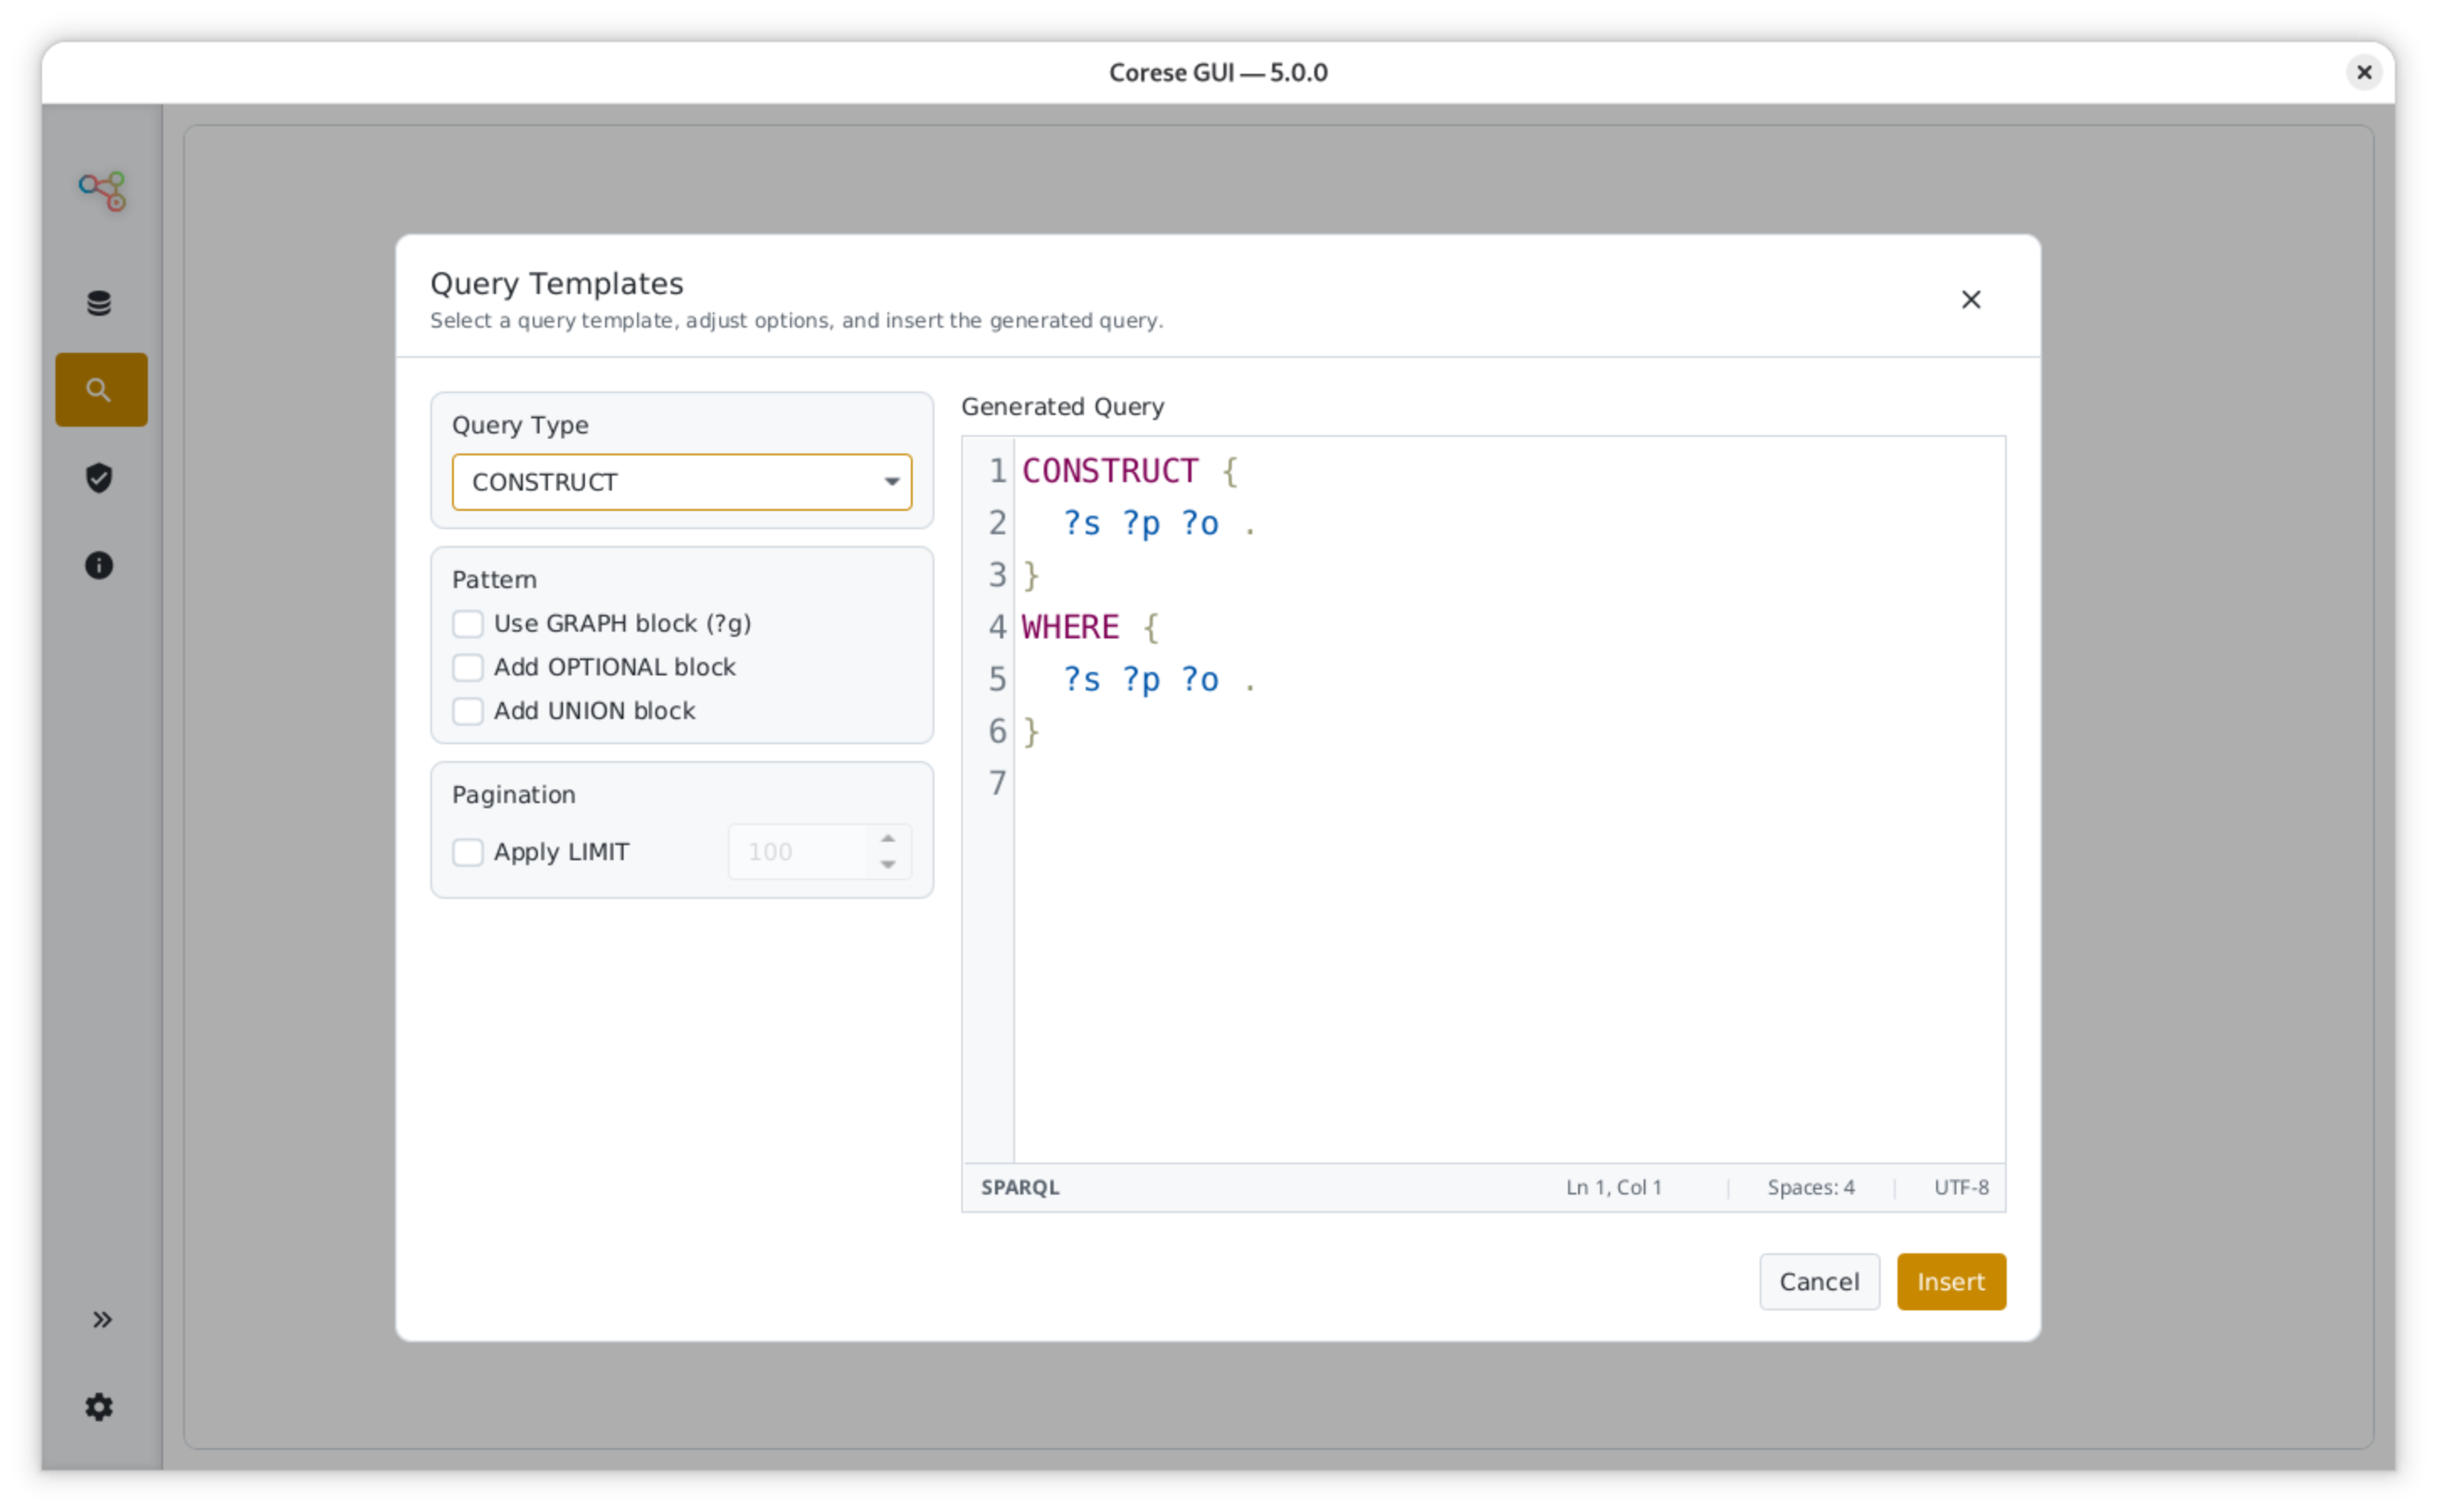This screenshot has width=2437, height=1512.
Task: Open Settings via the gear icon
Action: (100, 1407)
